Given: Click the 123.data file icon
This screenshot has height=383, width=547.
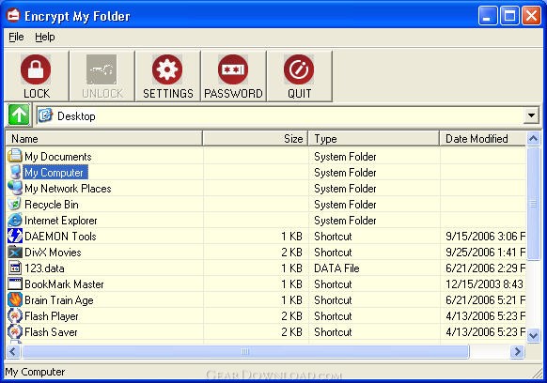Looking at the screenshot, I should [15, 268].
